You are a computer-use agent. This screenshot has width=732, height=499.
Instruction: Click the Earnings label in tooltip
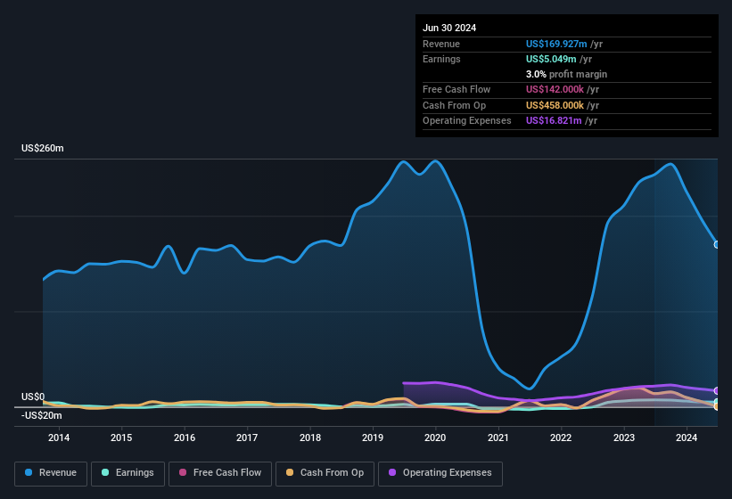441,59
